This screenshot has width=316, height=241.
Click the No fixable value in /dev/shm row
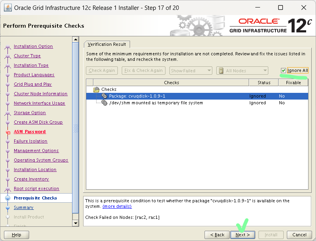282,103
